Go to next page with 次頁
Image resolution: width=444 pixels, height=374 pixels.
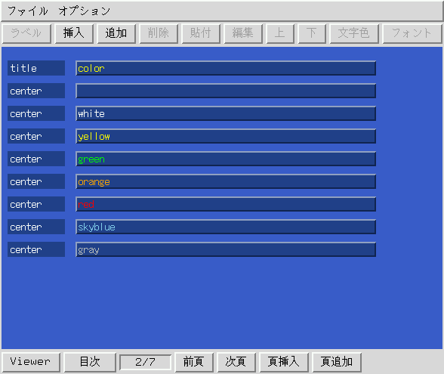236,362
